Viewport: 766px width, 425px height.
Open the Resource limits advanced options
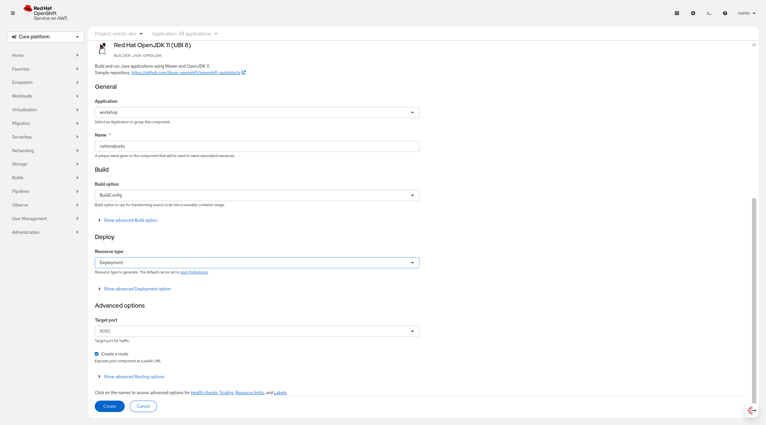coord(249,393)
